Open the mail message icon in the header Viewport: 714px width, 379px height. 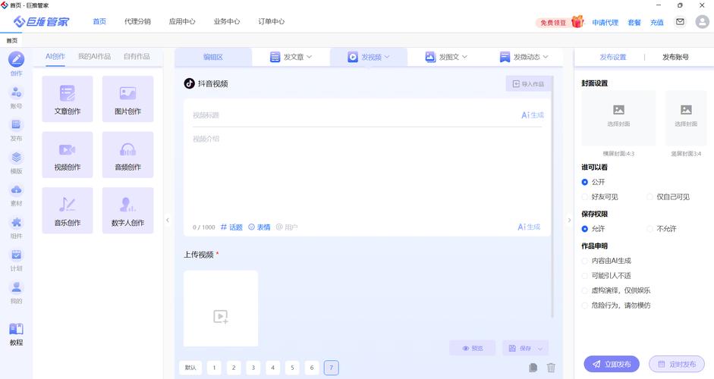pos(680,22)
